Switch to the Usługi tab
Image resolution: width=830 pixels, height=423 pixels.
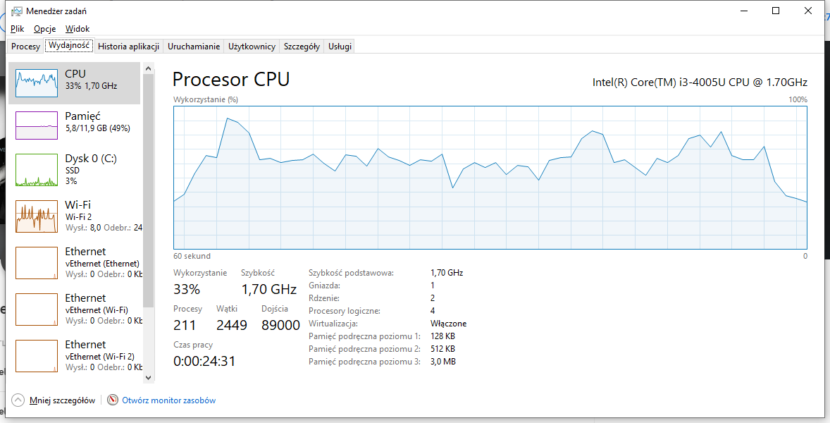coord(340,46)
